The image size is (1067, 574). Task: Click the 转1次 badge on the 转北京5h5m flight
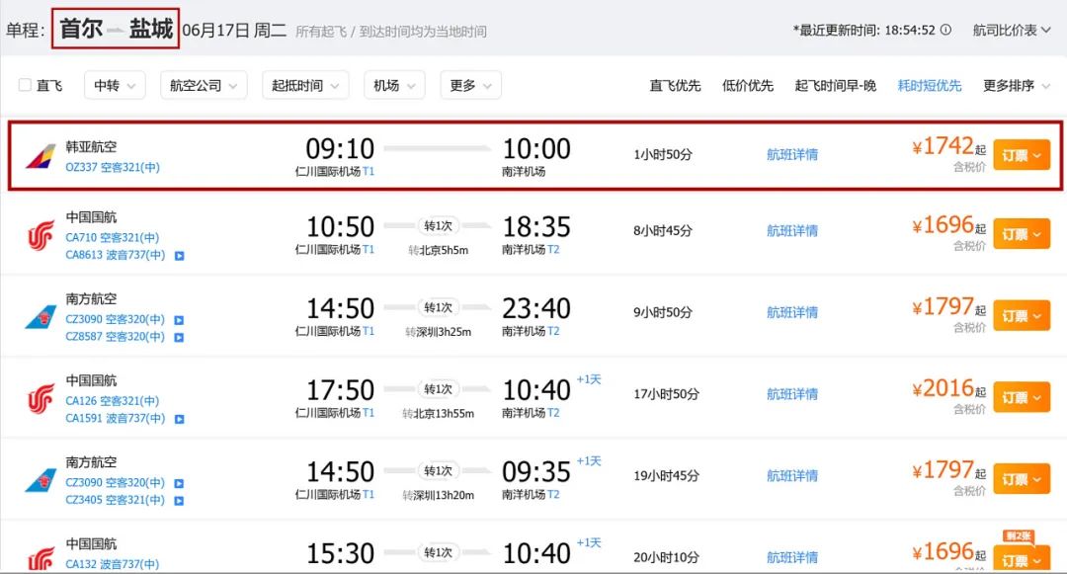point(439,226)
